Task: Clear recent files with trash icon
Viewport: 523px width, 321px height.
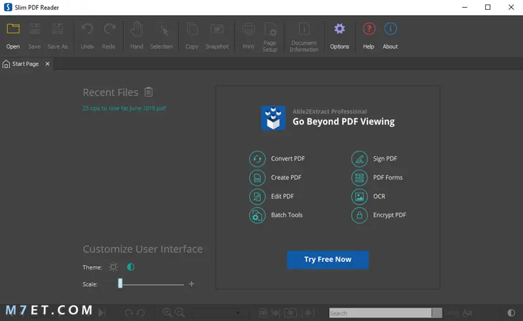Action: 148,92
